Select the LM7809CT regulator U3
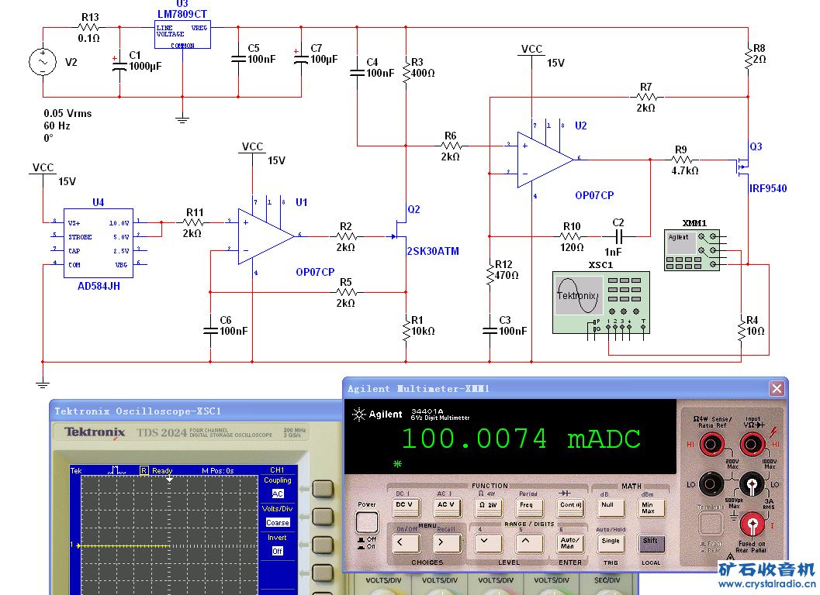The width and height of the screenshot is (820, 595). (182, 35)
